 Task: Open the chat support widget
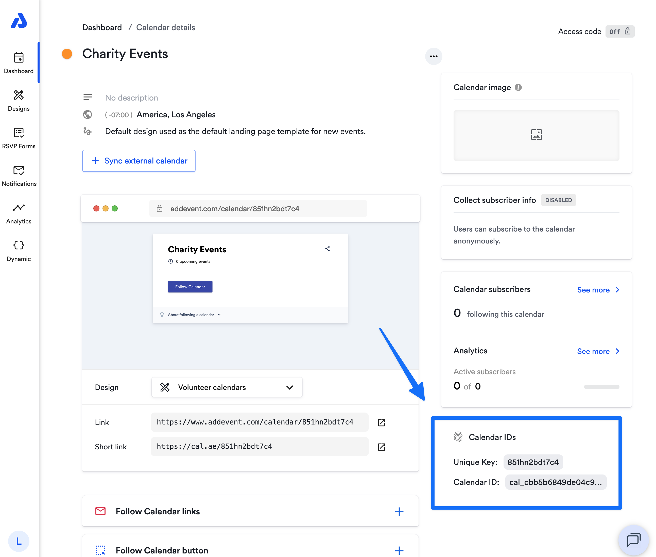click(x=634, y=540)
